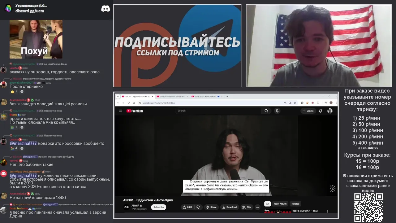Close the ANOIR browser tab
396x223 pixels.
click(x=152, y=96)
